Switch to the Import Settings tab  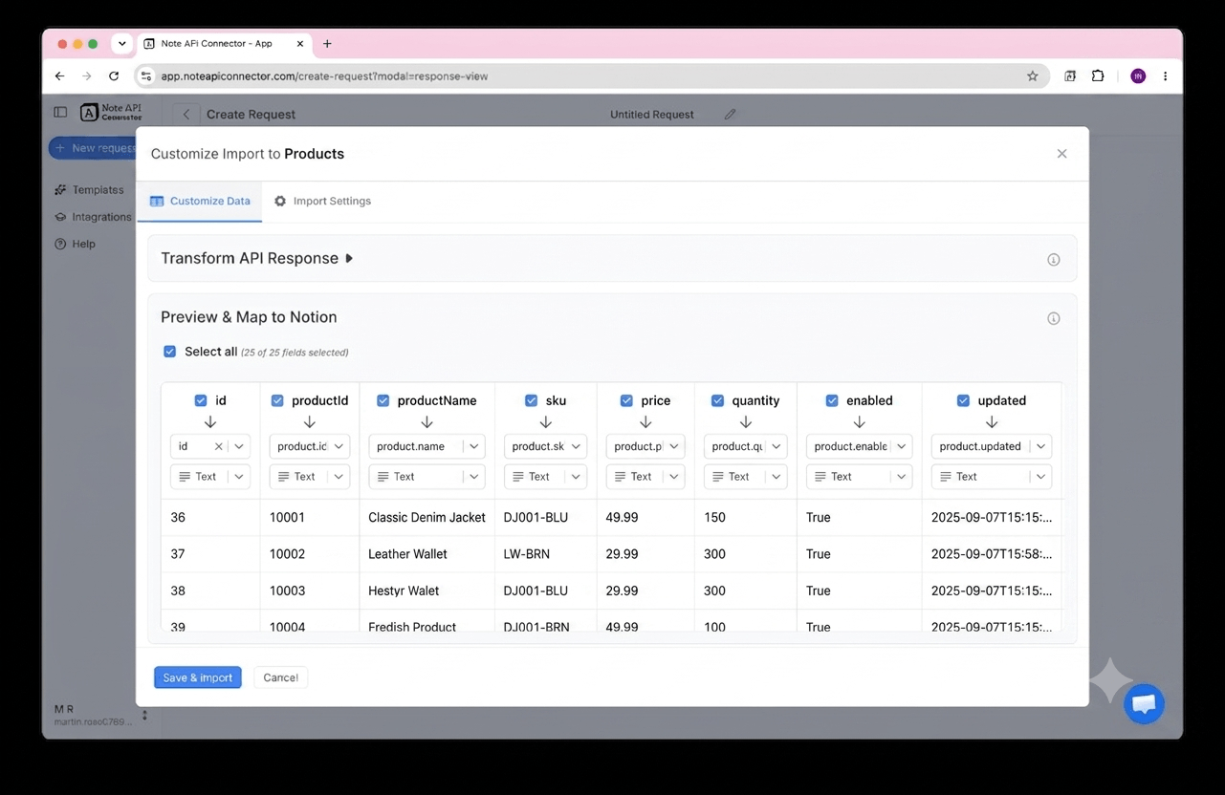coord(322,202)
